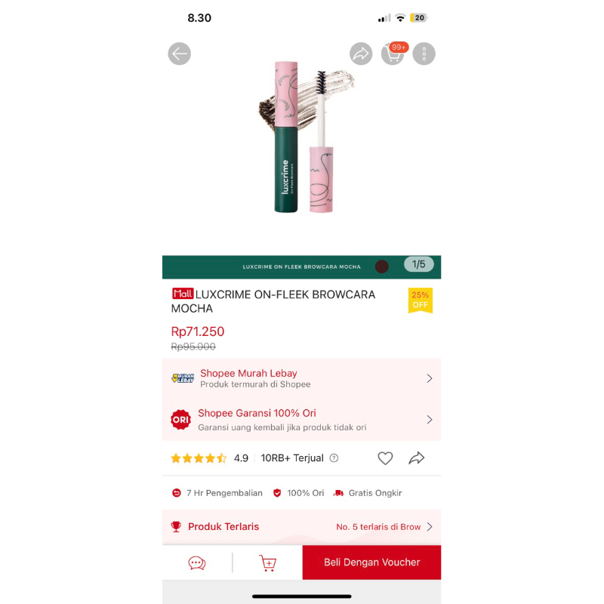This screenshot has width=604, height=604.
Task: Expand the Shopee Murah Lebay chevron
Action: click(x=430, y=378)
